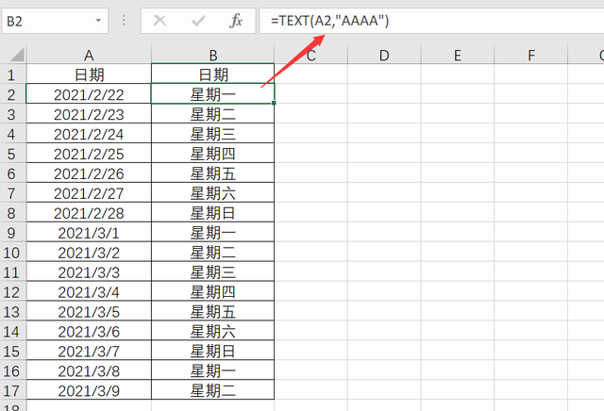Click cell with date 2021/3/4
Screen dimensions: 604x411
[x=89, y=291]
